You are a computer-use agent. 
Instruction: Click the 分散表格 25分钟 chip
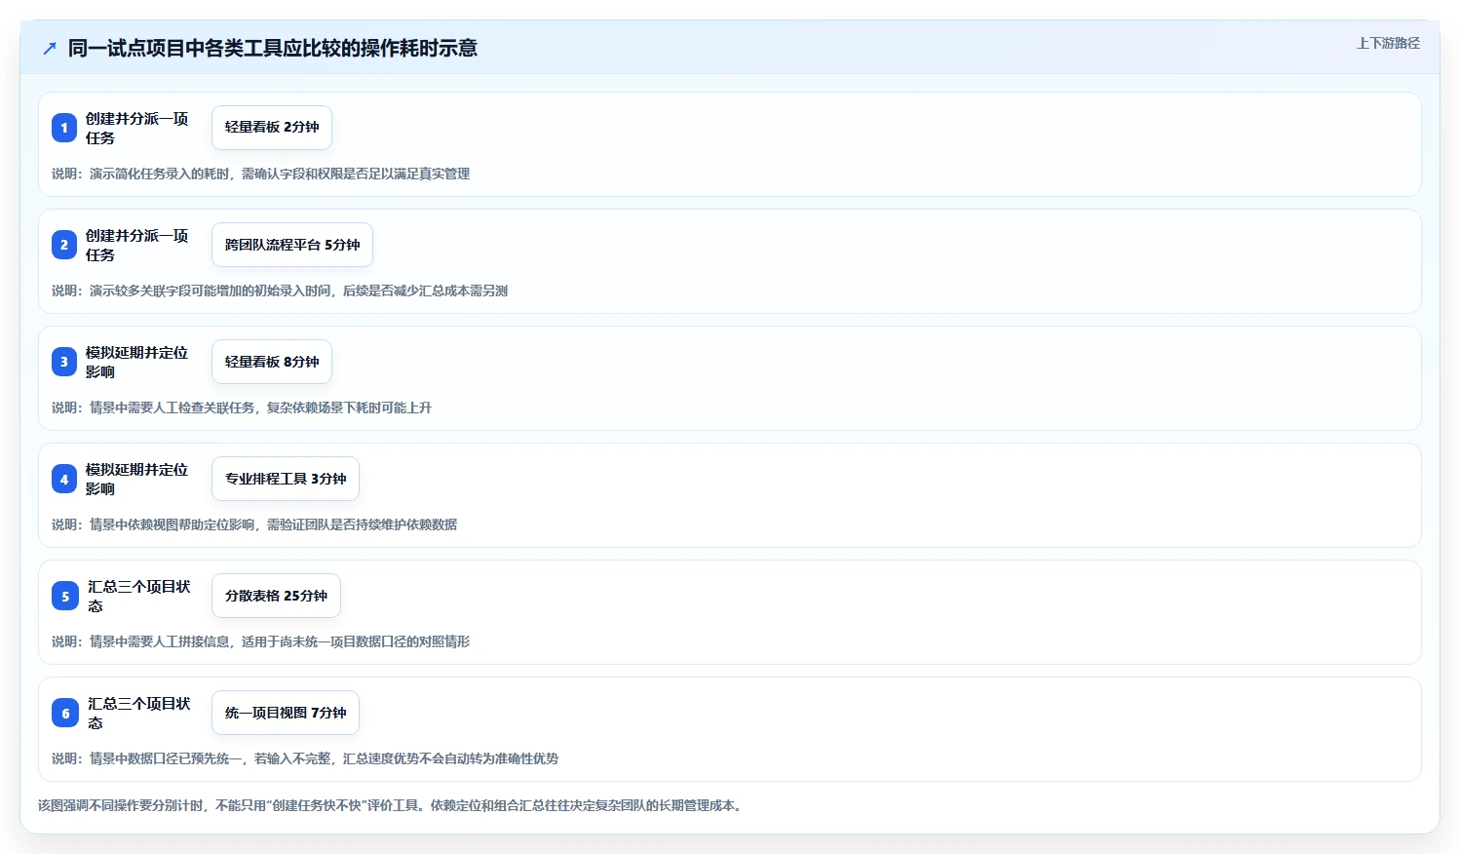click(x=276, y=596)
